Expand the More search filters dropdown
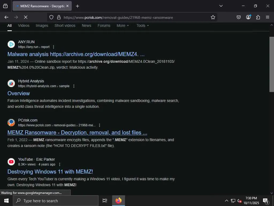 (x=123, y=25)
